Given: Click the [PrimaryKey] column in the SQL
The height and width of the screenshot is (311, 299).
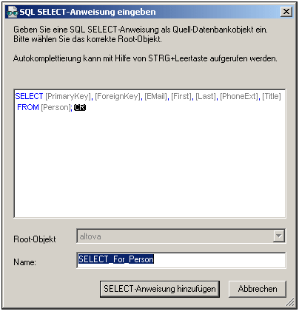Looking at the screenshot, I should [68, 96].
